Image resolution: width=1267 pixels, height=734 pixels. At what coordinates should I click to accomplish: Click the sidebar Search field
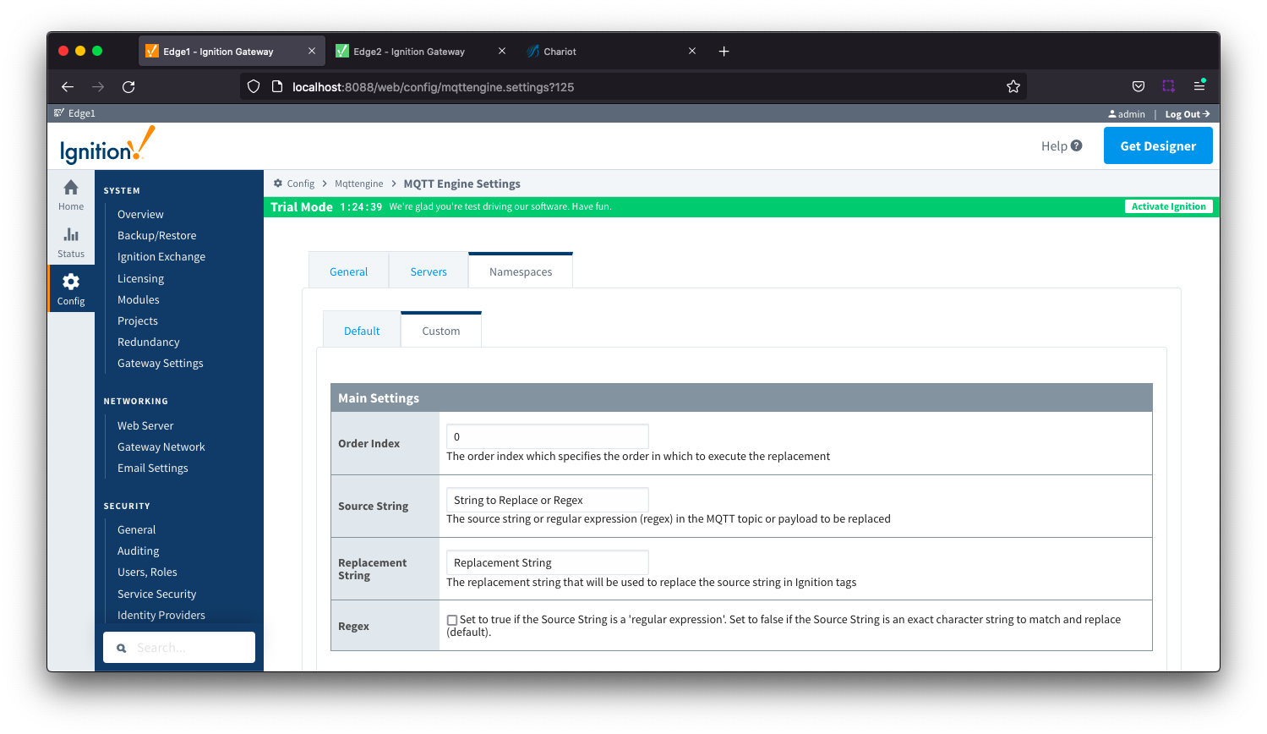(x=179, y=648)
